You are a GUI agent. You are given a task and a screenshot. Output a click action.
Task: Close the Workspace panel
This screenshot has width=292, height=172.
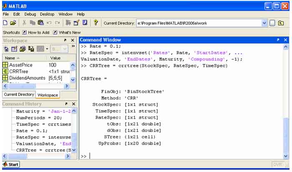[x=73, y=40]
